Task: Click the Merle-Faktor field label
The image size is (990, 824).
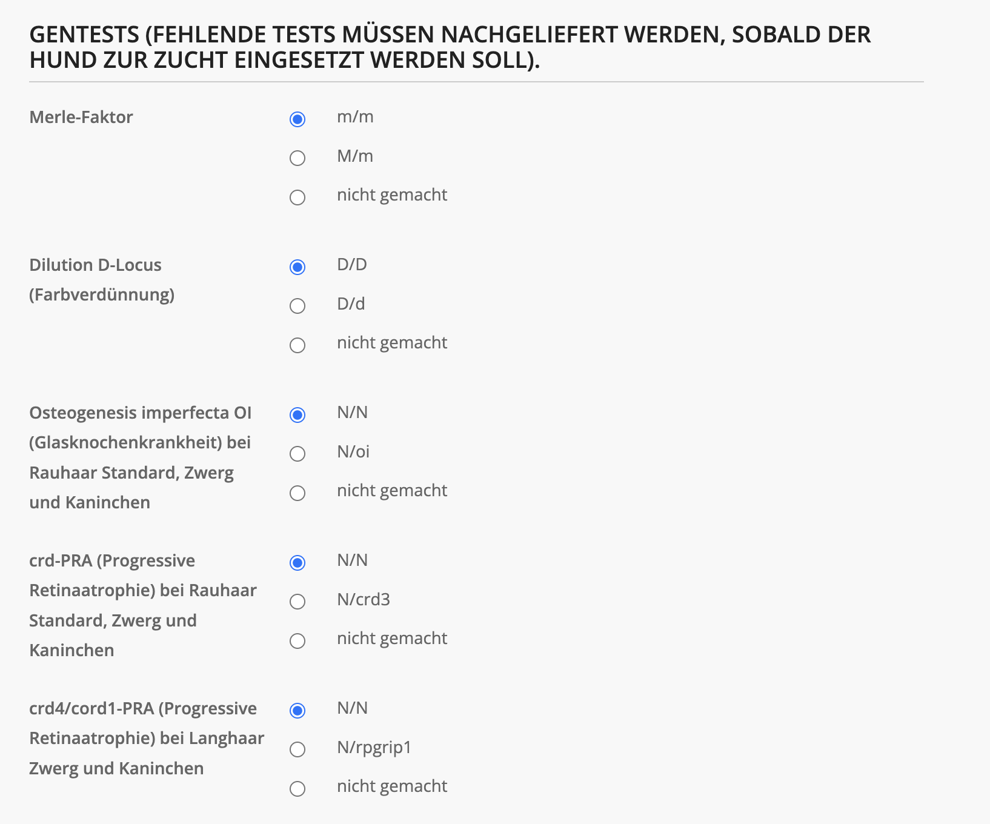Action: click(81, 117)
